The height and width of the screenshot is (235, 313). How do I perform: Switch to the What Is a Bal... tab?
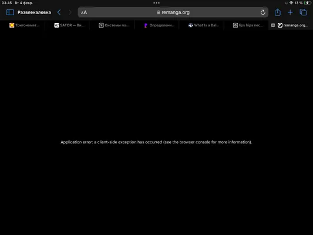coord(203,25)
